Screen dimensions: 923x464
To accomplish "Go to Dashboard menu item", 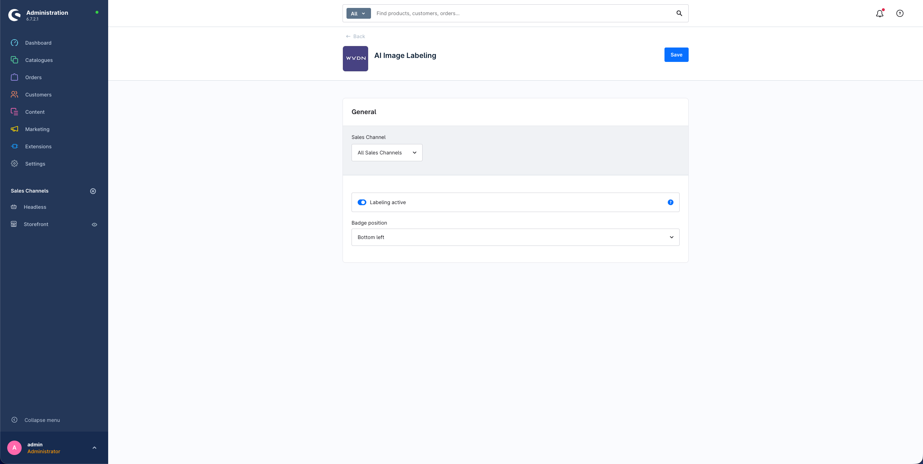I will point(38,43).
